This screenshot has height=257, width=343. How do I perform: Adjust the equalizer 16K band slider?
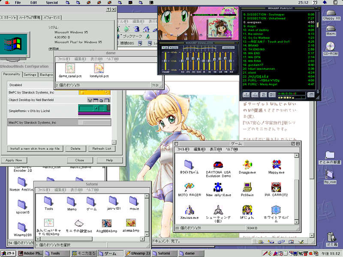pos(231,61)
